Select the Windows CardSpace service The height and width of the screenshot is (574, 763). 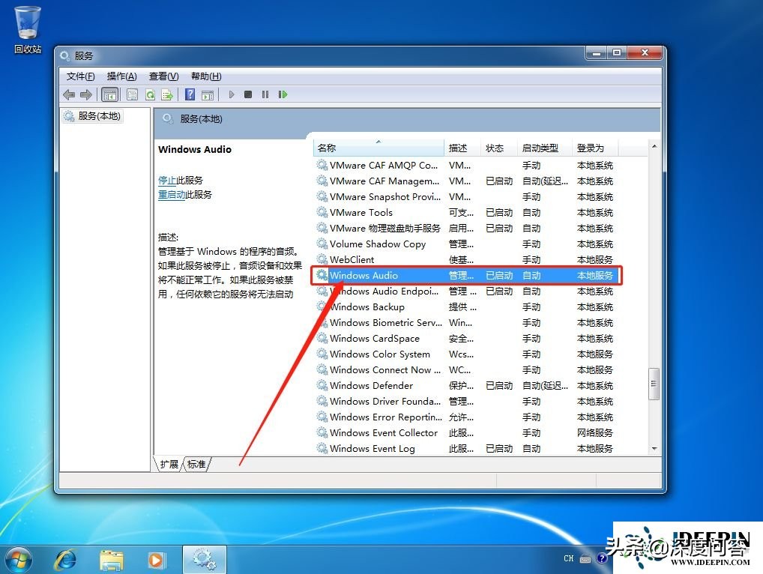tap(465, 339)
